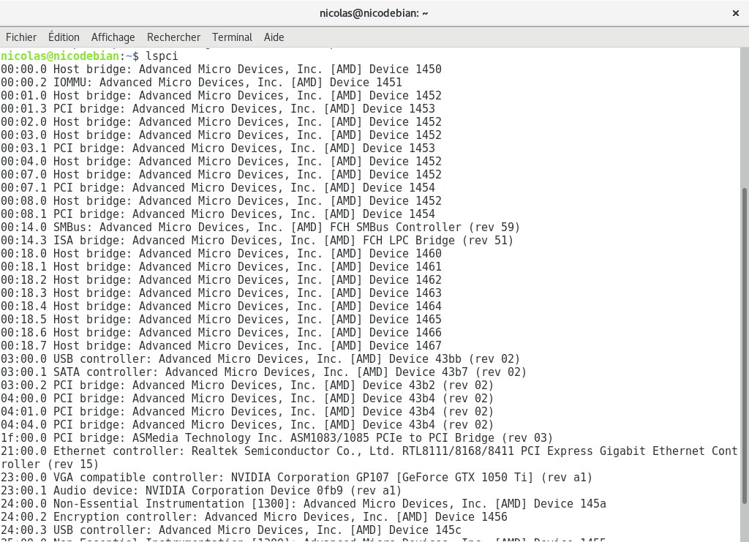Click the 03:00.1 SATA controller line
749x542 pixels.
click(263, 372)
